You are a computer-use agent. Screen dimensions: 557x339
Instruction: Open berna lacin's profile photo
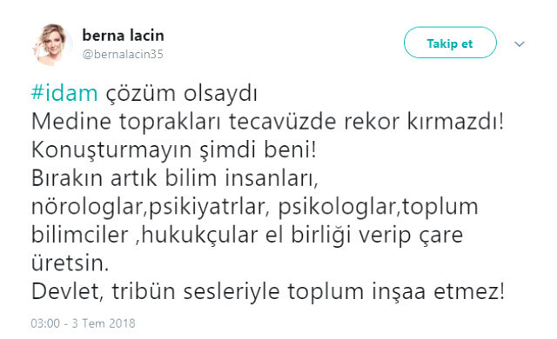52,44
